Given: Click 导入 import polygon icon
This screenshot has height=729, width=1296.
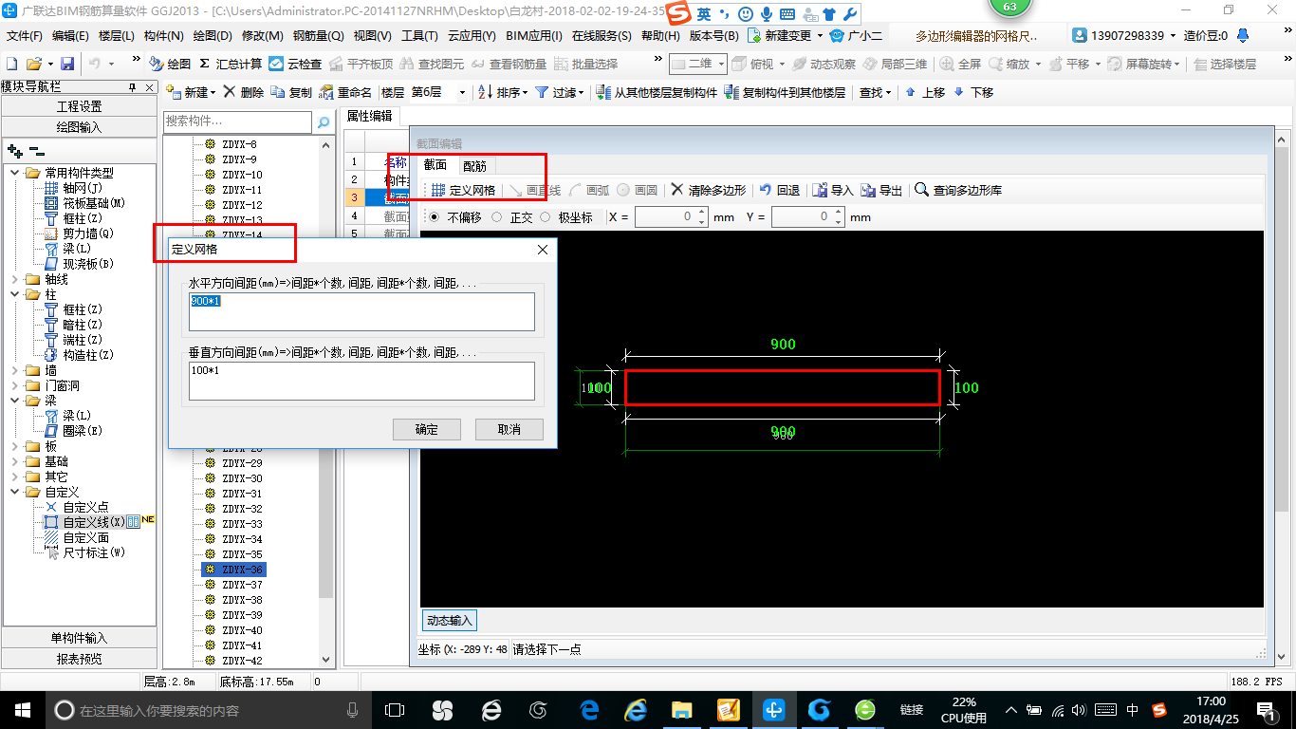Looking at the screenshot, I should pyautogui.click(x=834, y=190).
